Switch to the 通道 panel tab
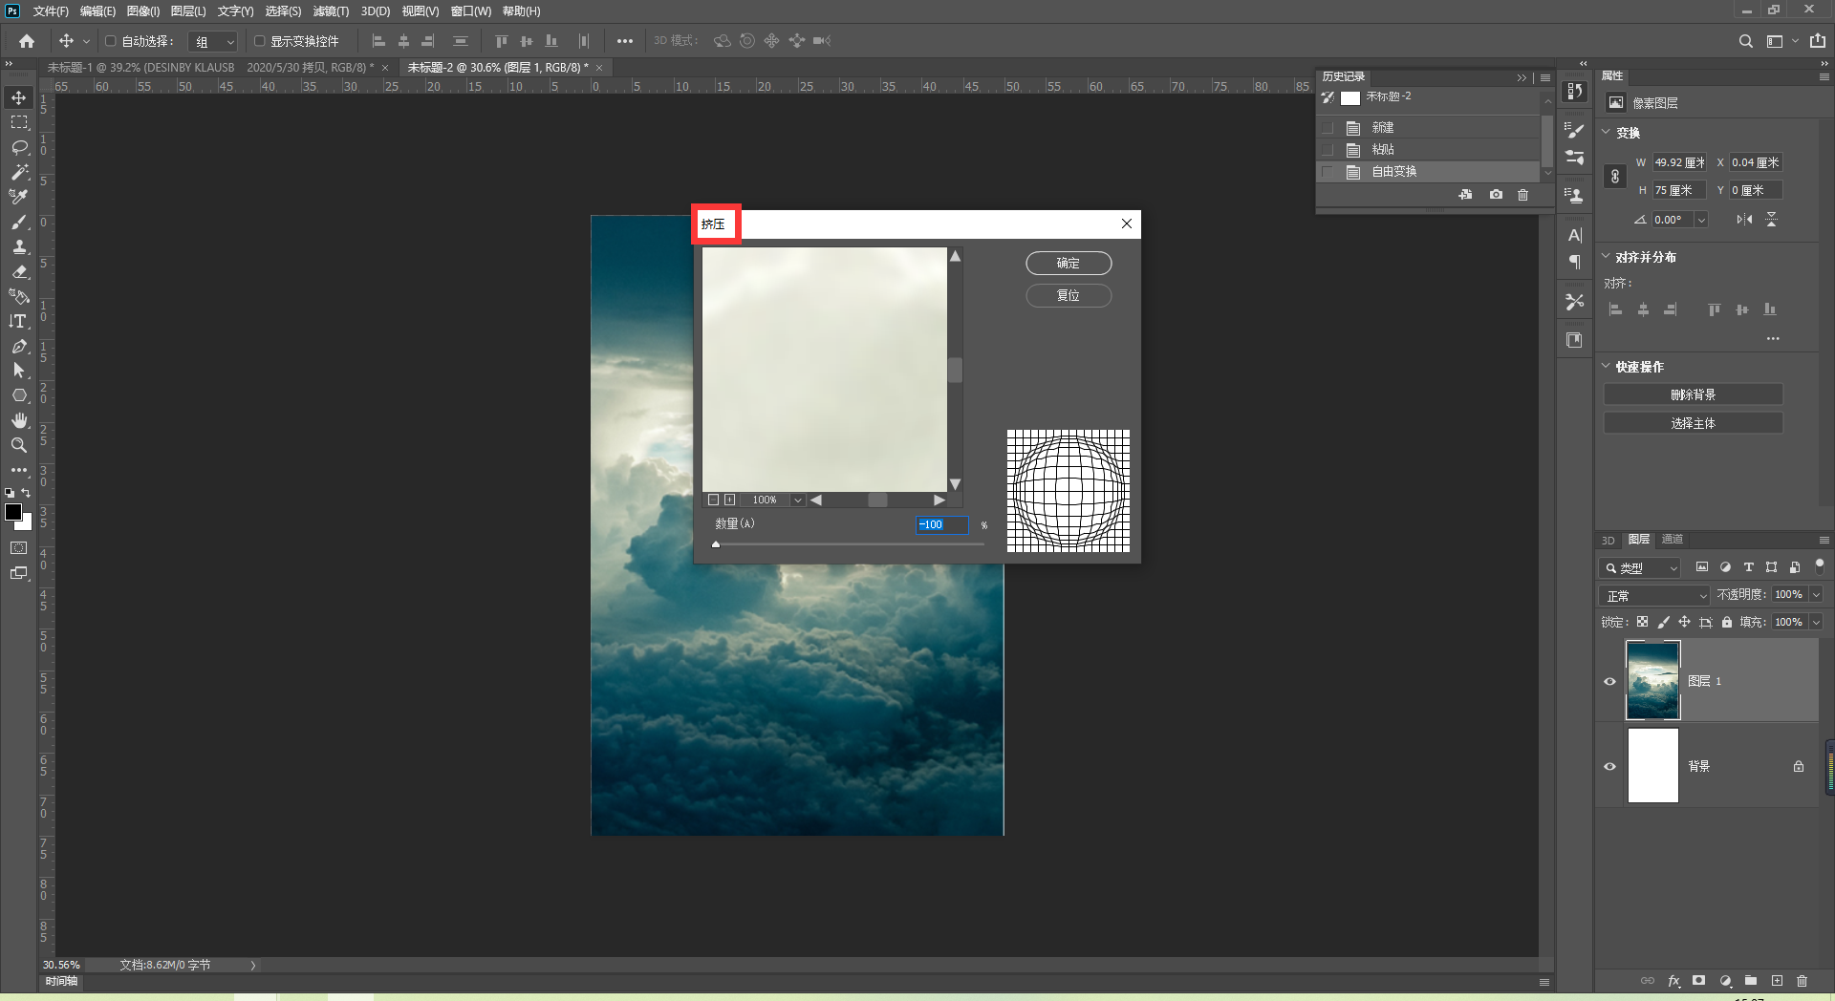The width and height of the screenshot is (1835, 1001). click(1672, 540)
